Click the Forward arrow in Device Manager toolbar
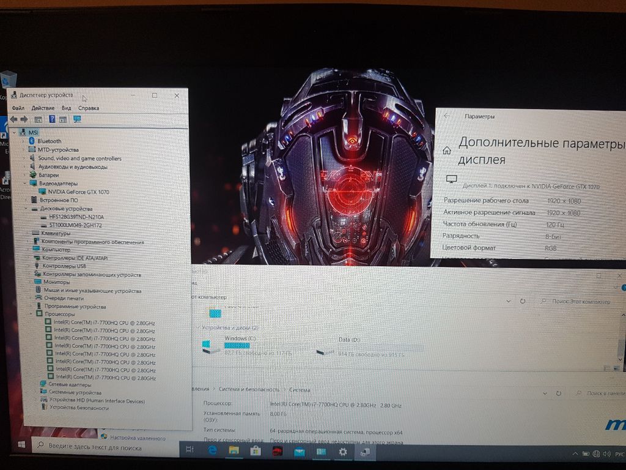The width and height of the screenshot is (626, 470). pyautogui.click(x=24, y=119)
